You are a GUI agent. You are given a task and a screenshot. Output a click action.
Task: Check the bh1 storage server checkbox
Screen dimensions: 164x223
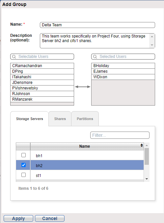(23, 155)
